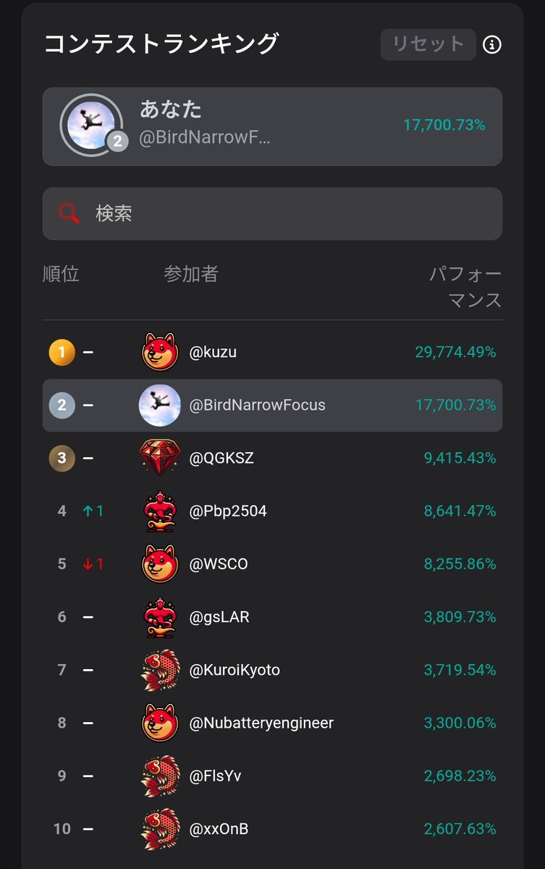The image size is (545, 869).
Task: Click the info icon next to リセット
Action: [x=492, y=45]
